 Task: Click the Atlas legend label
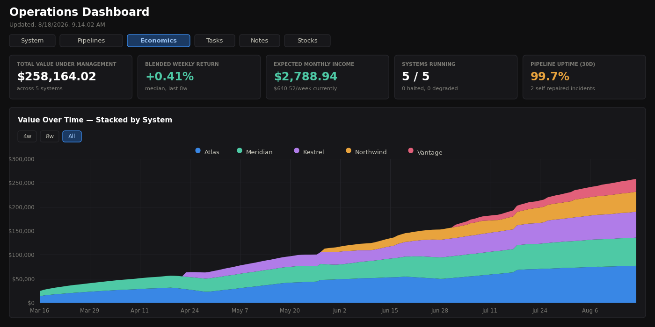[x=212, y=152]
